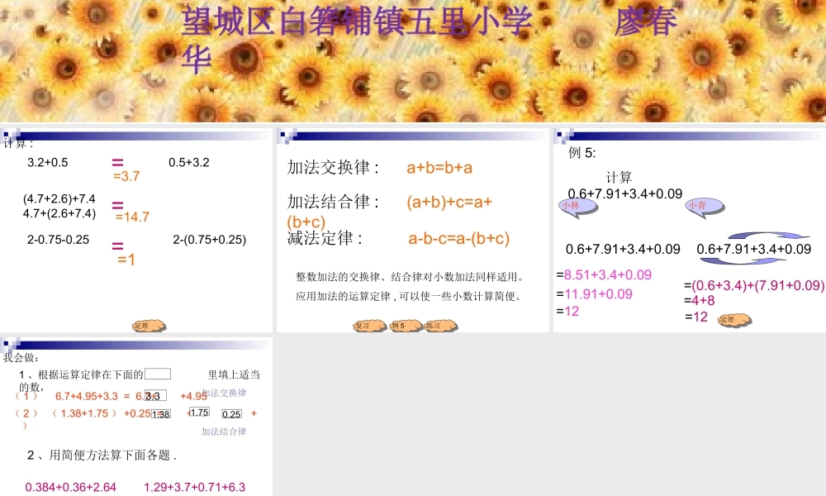Click the 例5 cloud button
Screen dimensions: 826x496
click(x=405, y=326)
